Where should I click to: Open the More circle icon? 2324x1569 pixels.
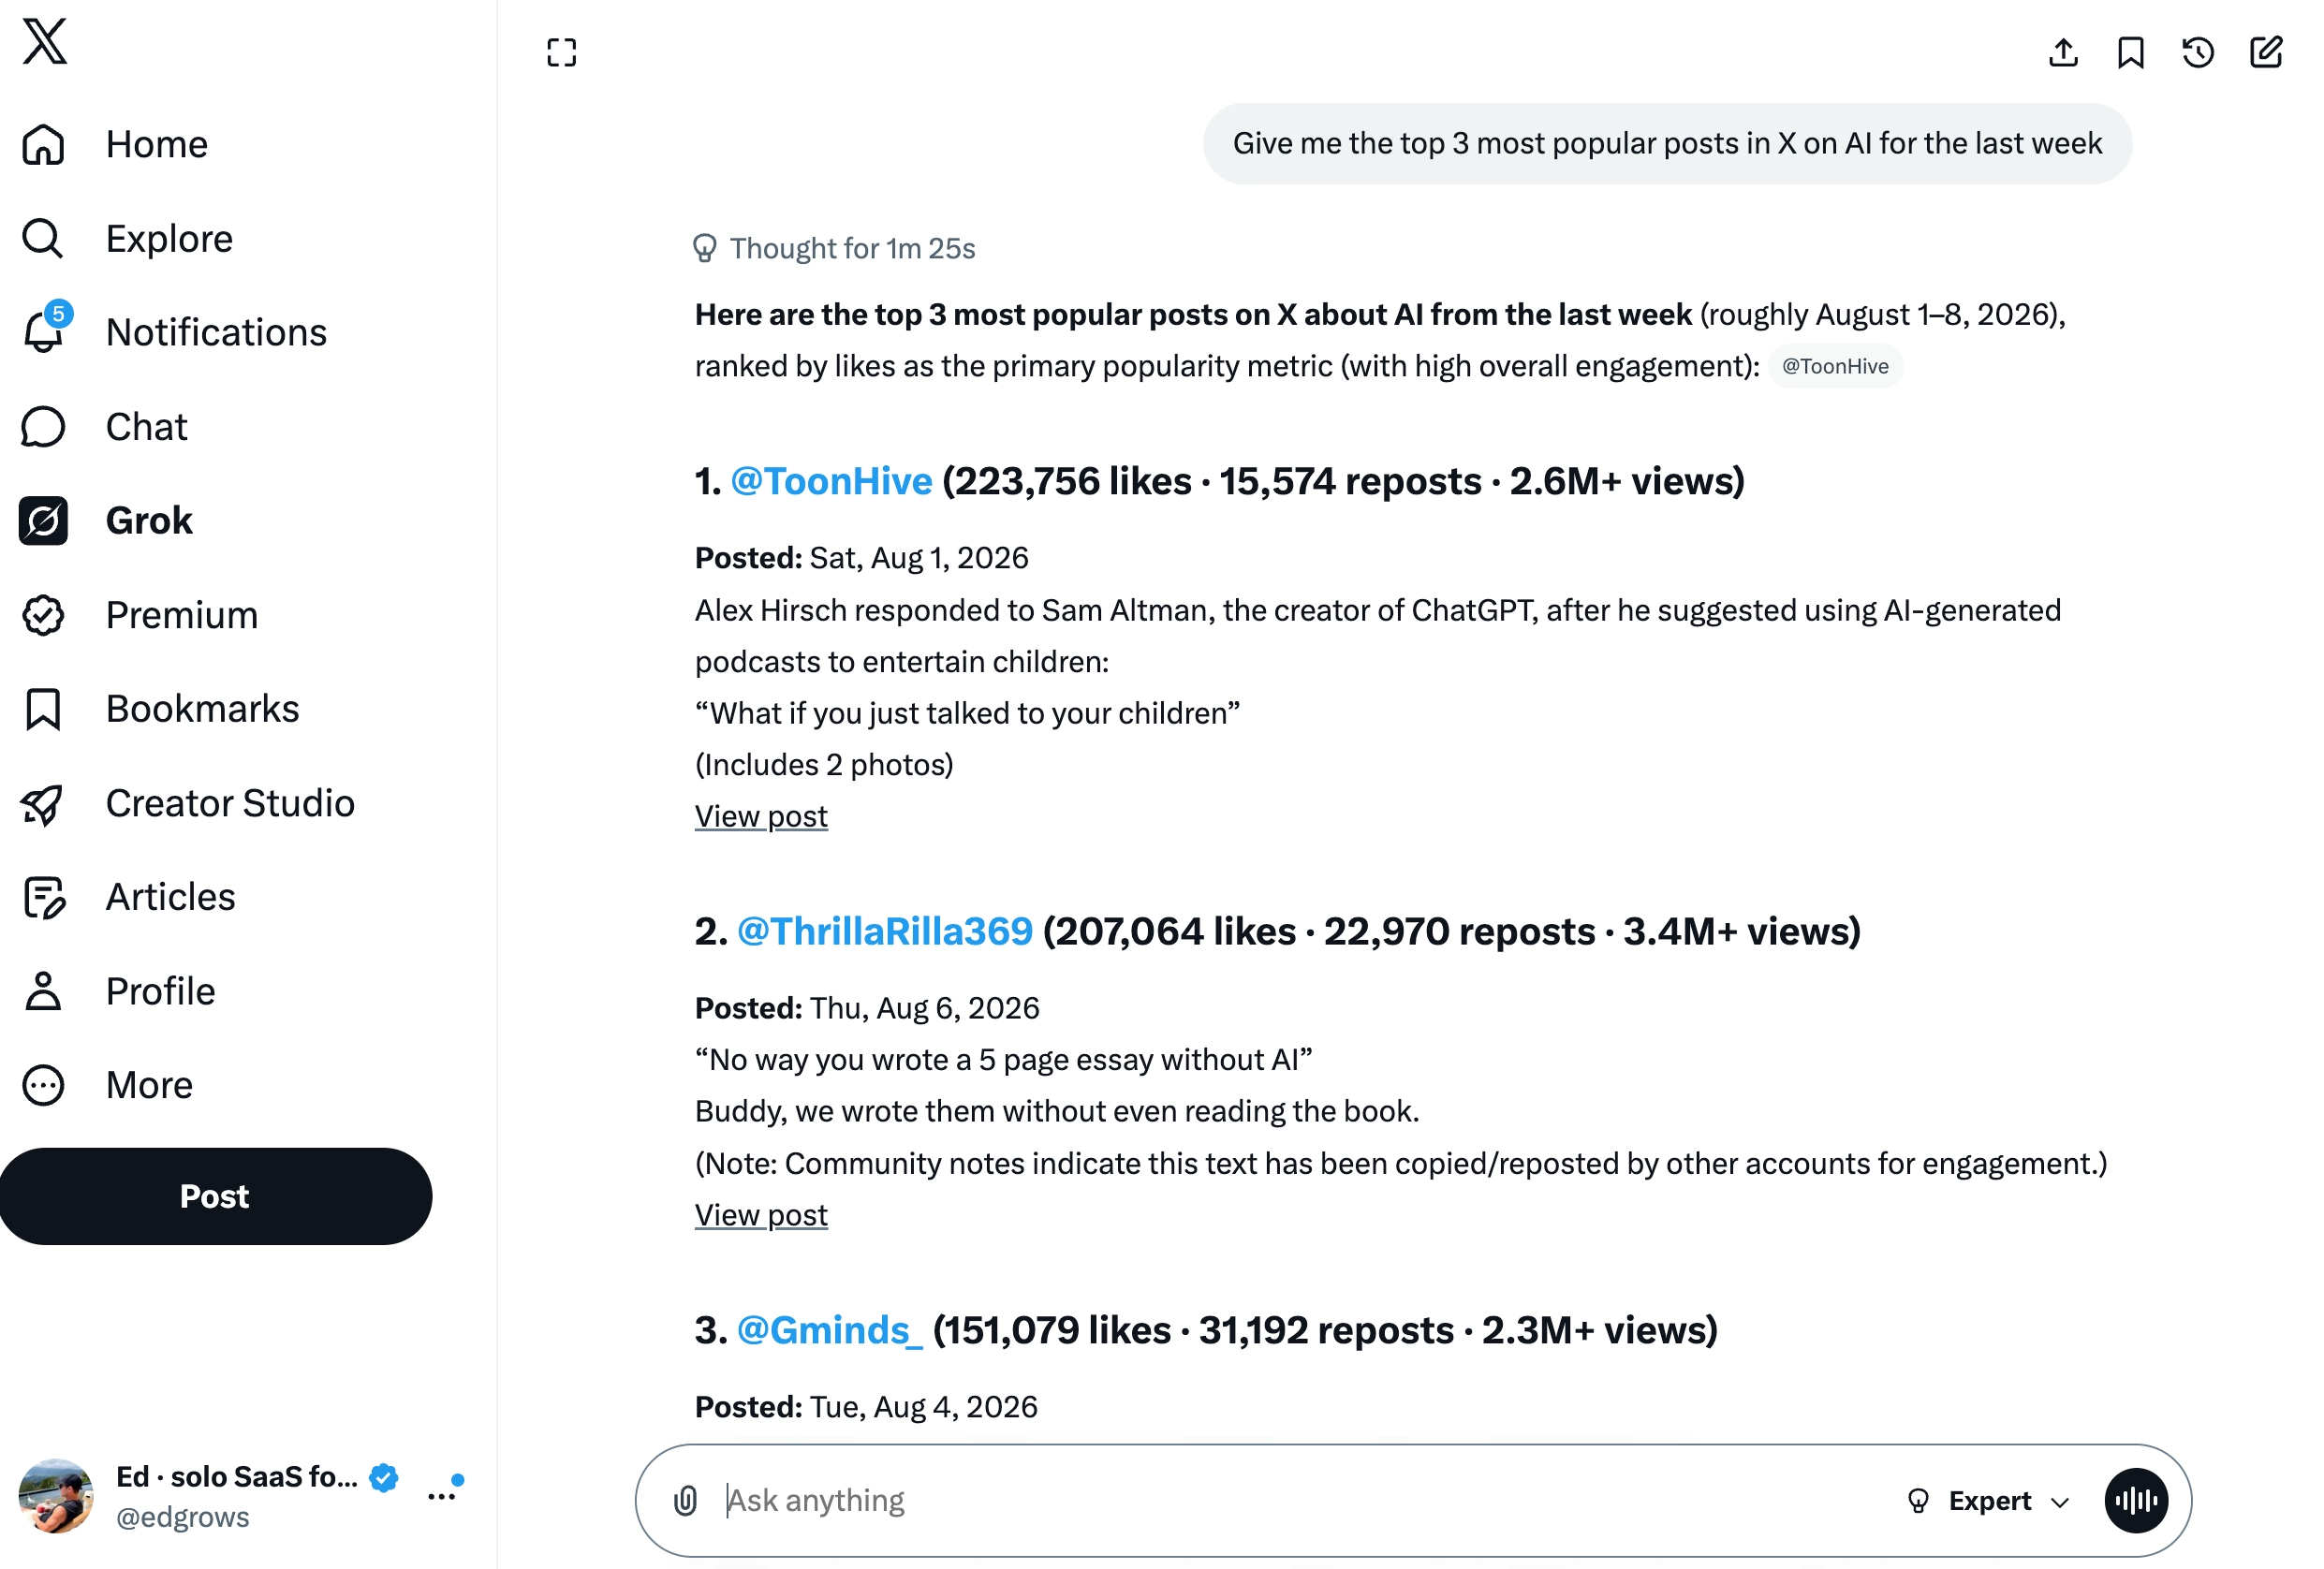(43, 1085)
